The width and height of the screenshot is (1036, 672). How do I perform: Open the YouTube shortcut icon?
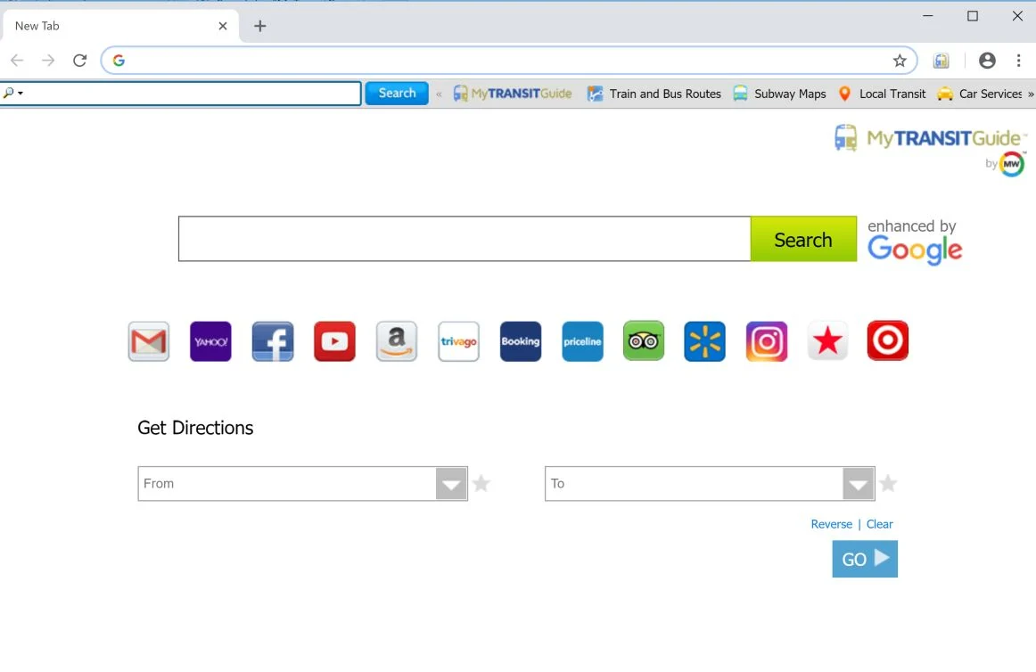coord(334,341)
